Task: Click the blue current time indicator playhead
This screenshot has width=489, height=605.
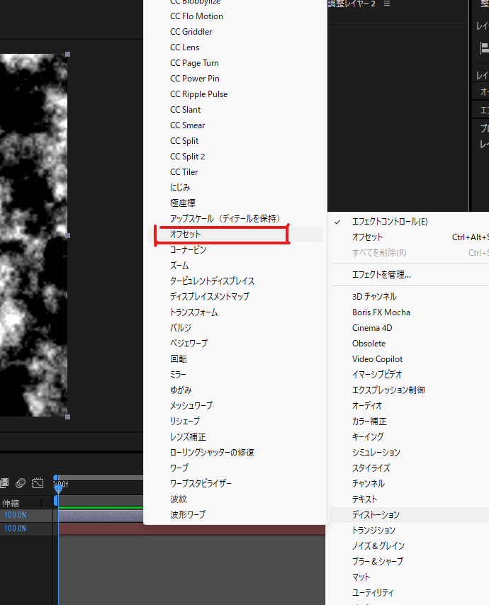Action: tap(58, 489)
